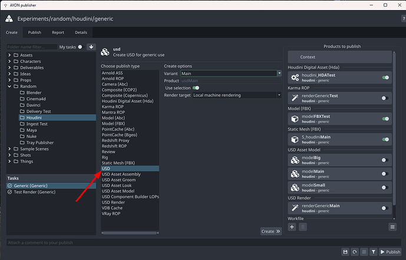
Task: Open the Render target dropdown
Action: click(237, 95)
